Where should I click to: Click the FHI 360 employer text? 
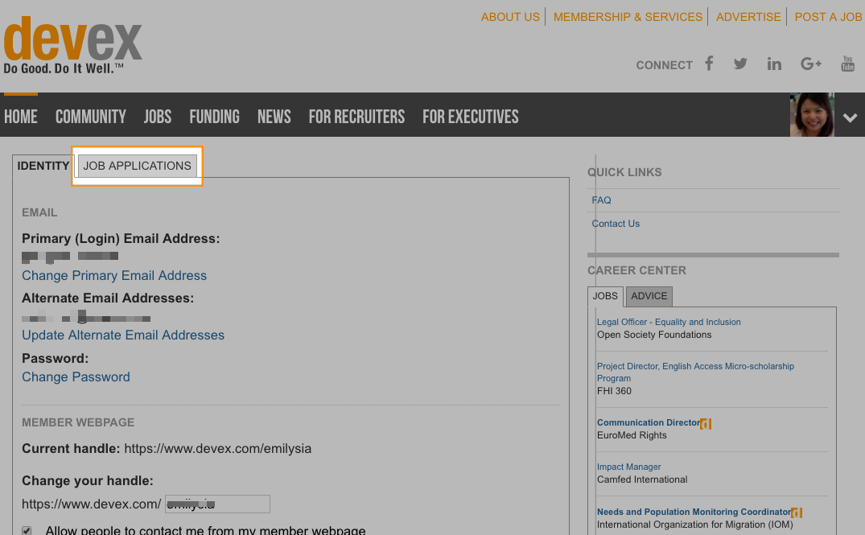(614, 391)
